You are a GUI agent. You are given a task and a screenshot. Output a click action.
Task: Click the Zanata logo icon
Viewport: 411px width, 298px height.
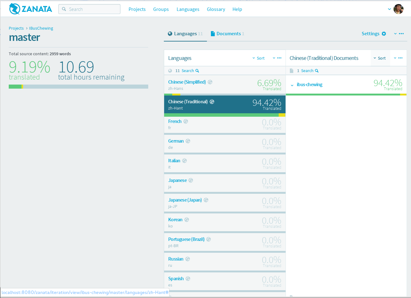[x=14, y=9]
